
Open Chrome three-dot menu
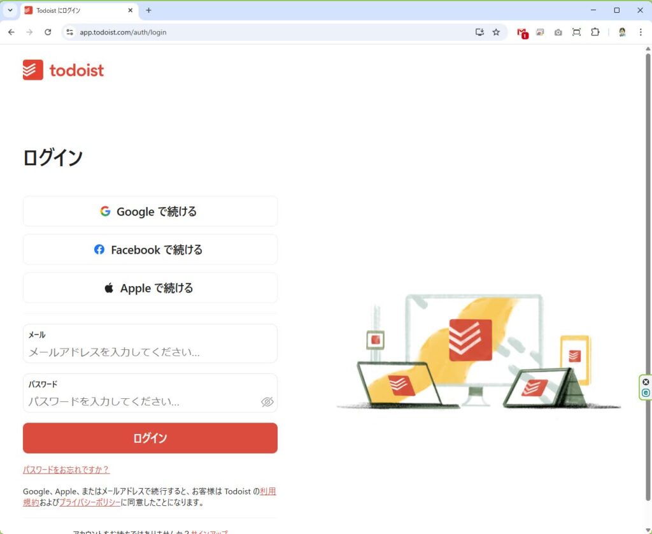click(641, 32)
